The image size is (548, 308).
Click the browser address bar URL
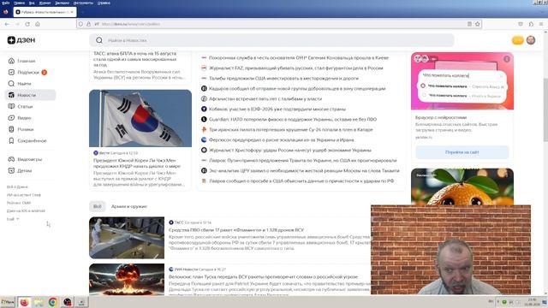point(280,24)
